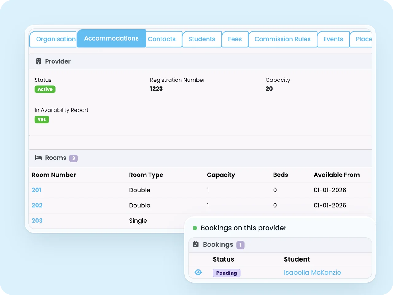The image size is (393, 295).
Task: Open student Isabella McKenzie link
Action: tap(312, 273)
